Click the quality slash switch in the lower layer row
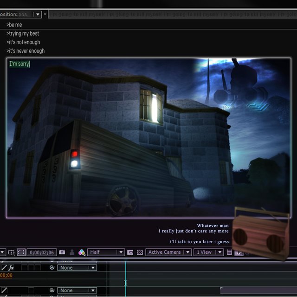Image resolution: width=297 pixels, height=297 pixels. click(4, 290)
